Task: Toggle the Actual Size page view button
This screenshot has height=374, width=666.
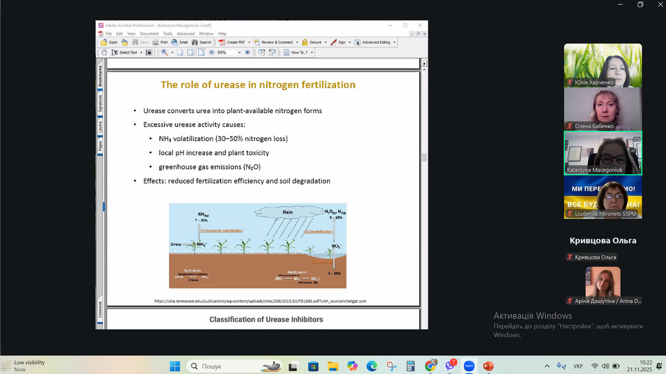Action: coord(180,53)
